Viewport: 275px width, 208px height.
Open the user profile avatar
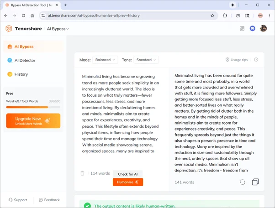263,28
